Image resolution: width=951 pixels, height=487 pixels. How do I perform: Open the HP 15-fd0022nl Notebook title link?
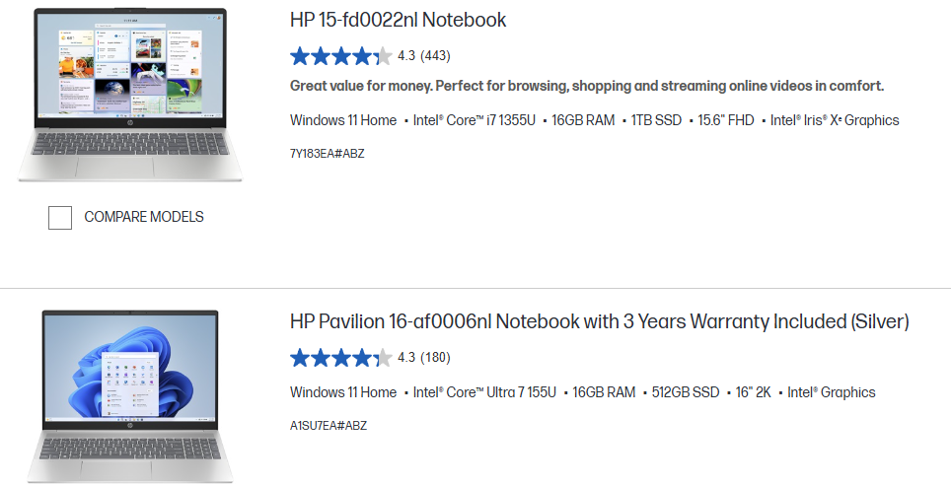(398, 20)
